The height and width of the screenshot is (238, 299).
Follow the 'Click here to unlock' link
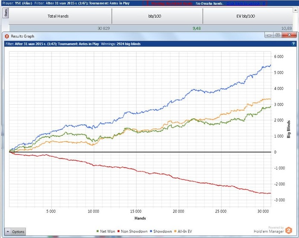tap(243, 3)
